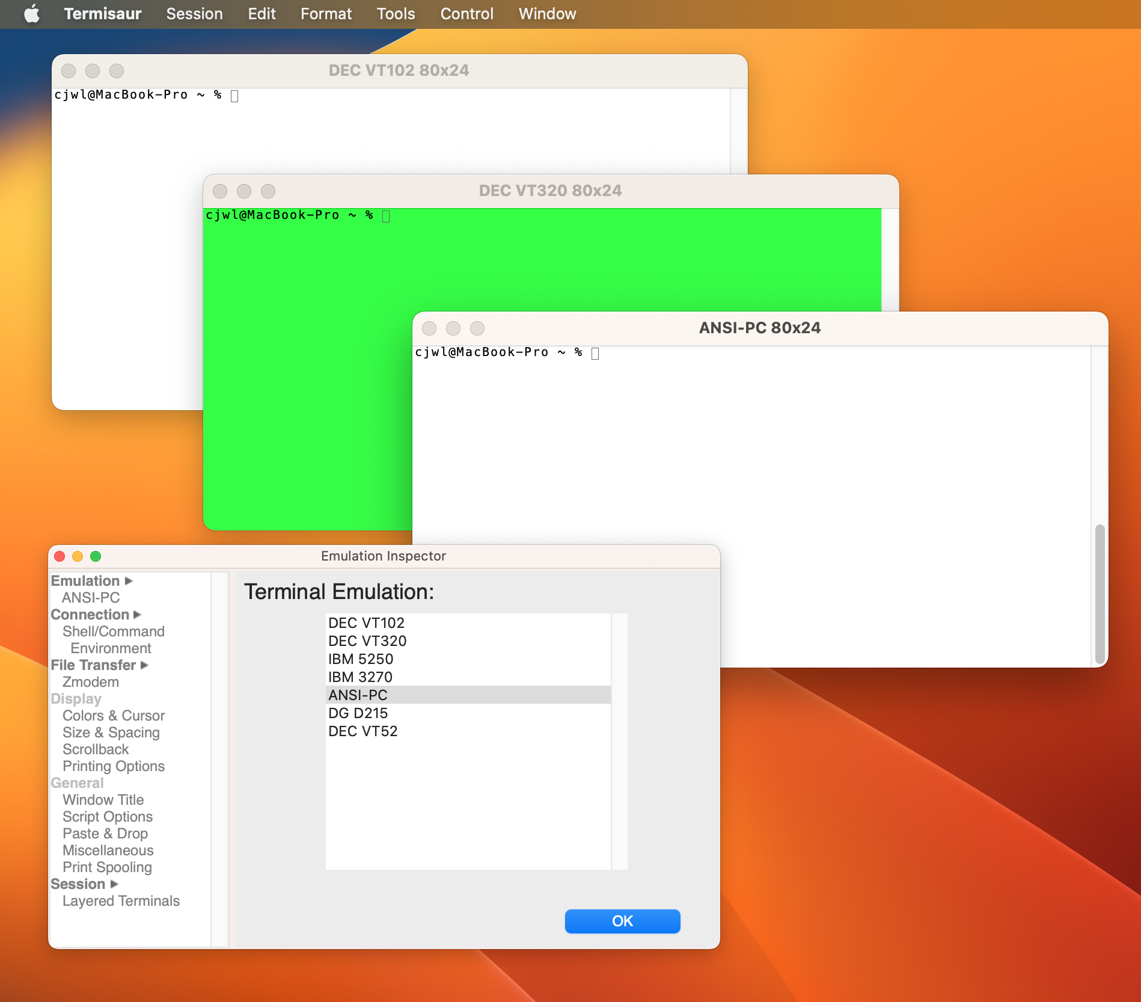Click the Display section heading
Viewport: 1141px width, 1002px height.
(76, 699)
